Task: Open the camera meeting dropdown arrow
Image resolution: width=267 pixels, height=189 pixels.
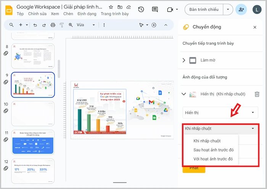Action: 177,10
